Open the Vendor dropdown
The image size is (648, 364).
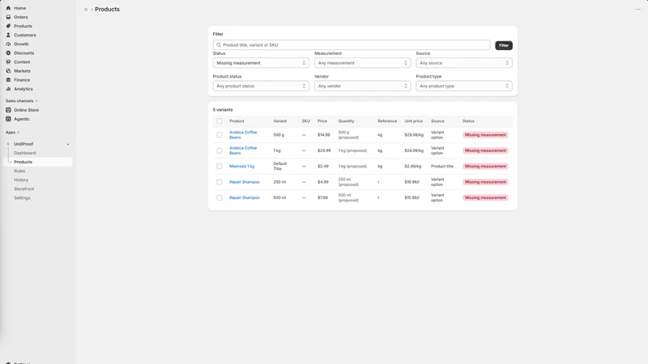pos(362,86)
